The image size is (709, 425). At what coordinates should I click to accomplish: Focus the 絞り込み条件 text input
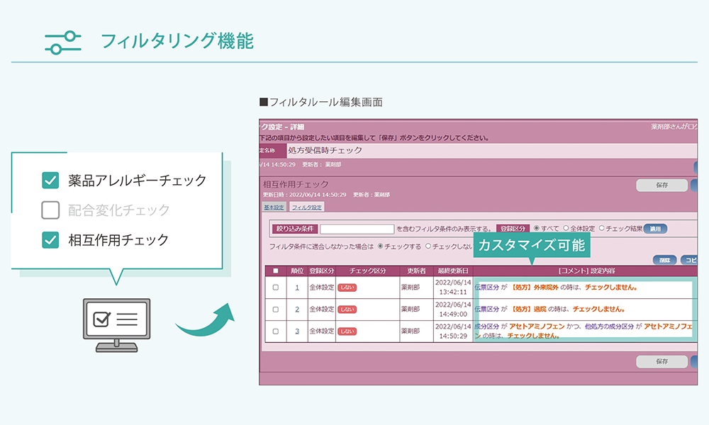point(357,229)
